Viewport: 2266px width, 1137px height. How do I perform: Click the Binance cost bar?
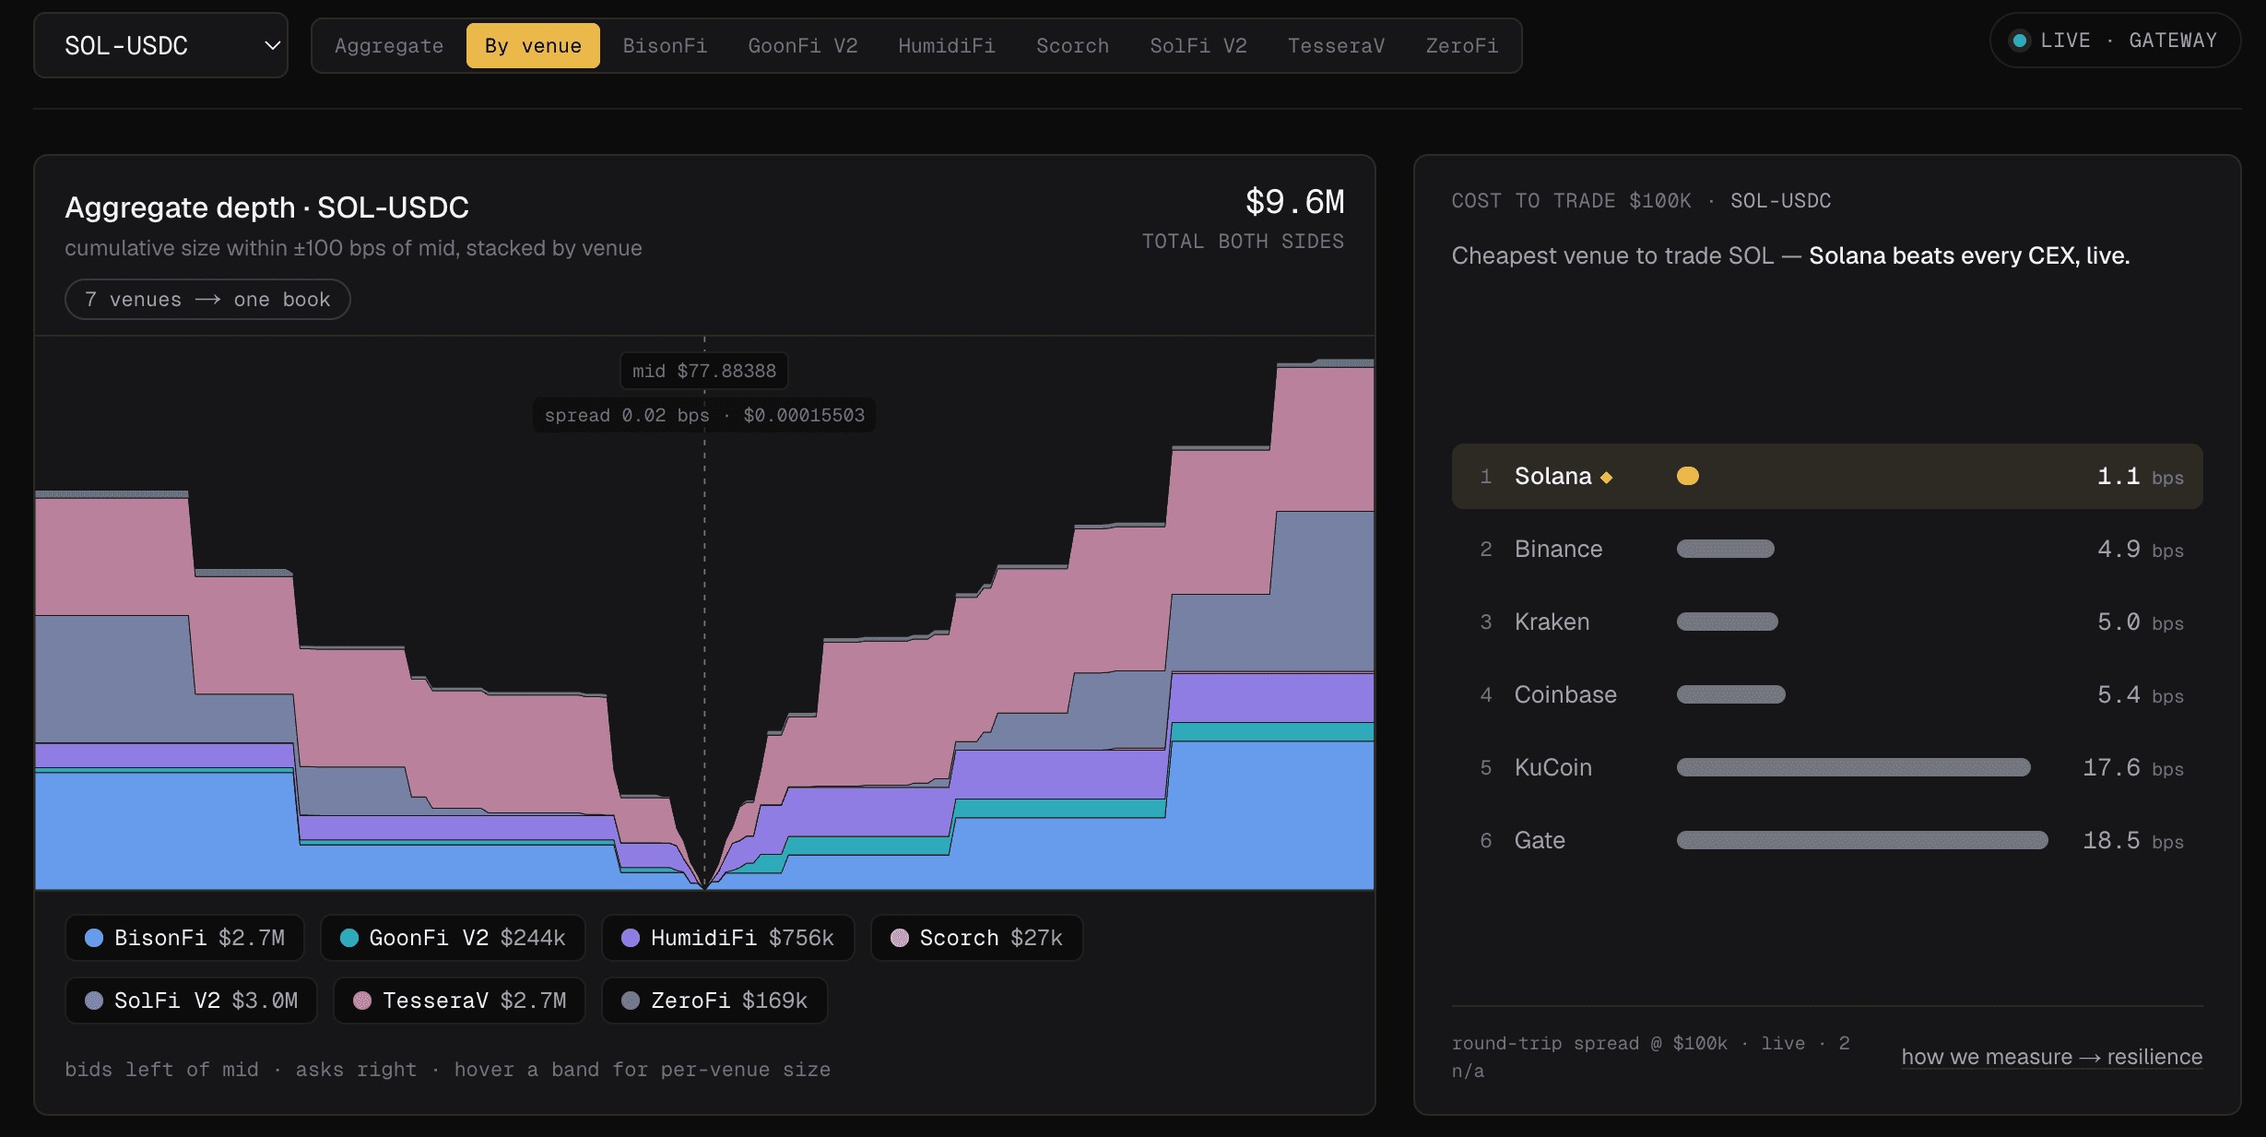[x=1725, y=549]
